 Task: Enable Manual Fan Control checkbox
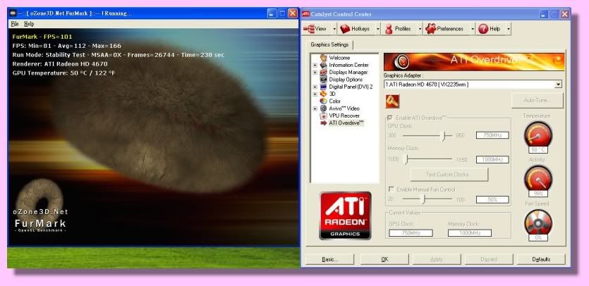coord(391,189)
